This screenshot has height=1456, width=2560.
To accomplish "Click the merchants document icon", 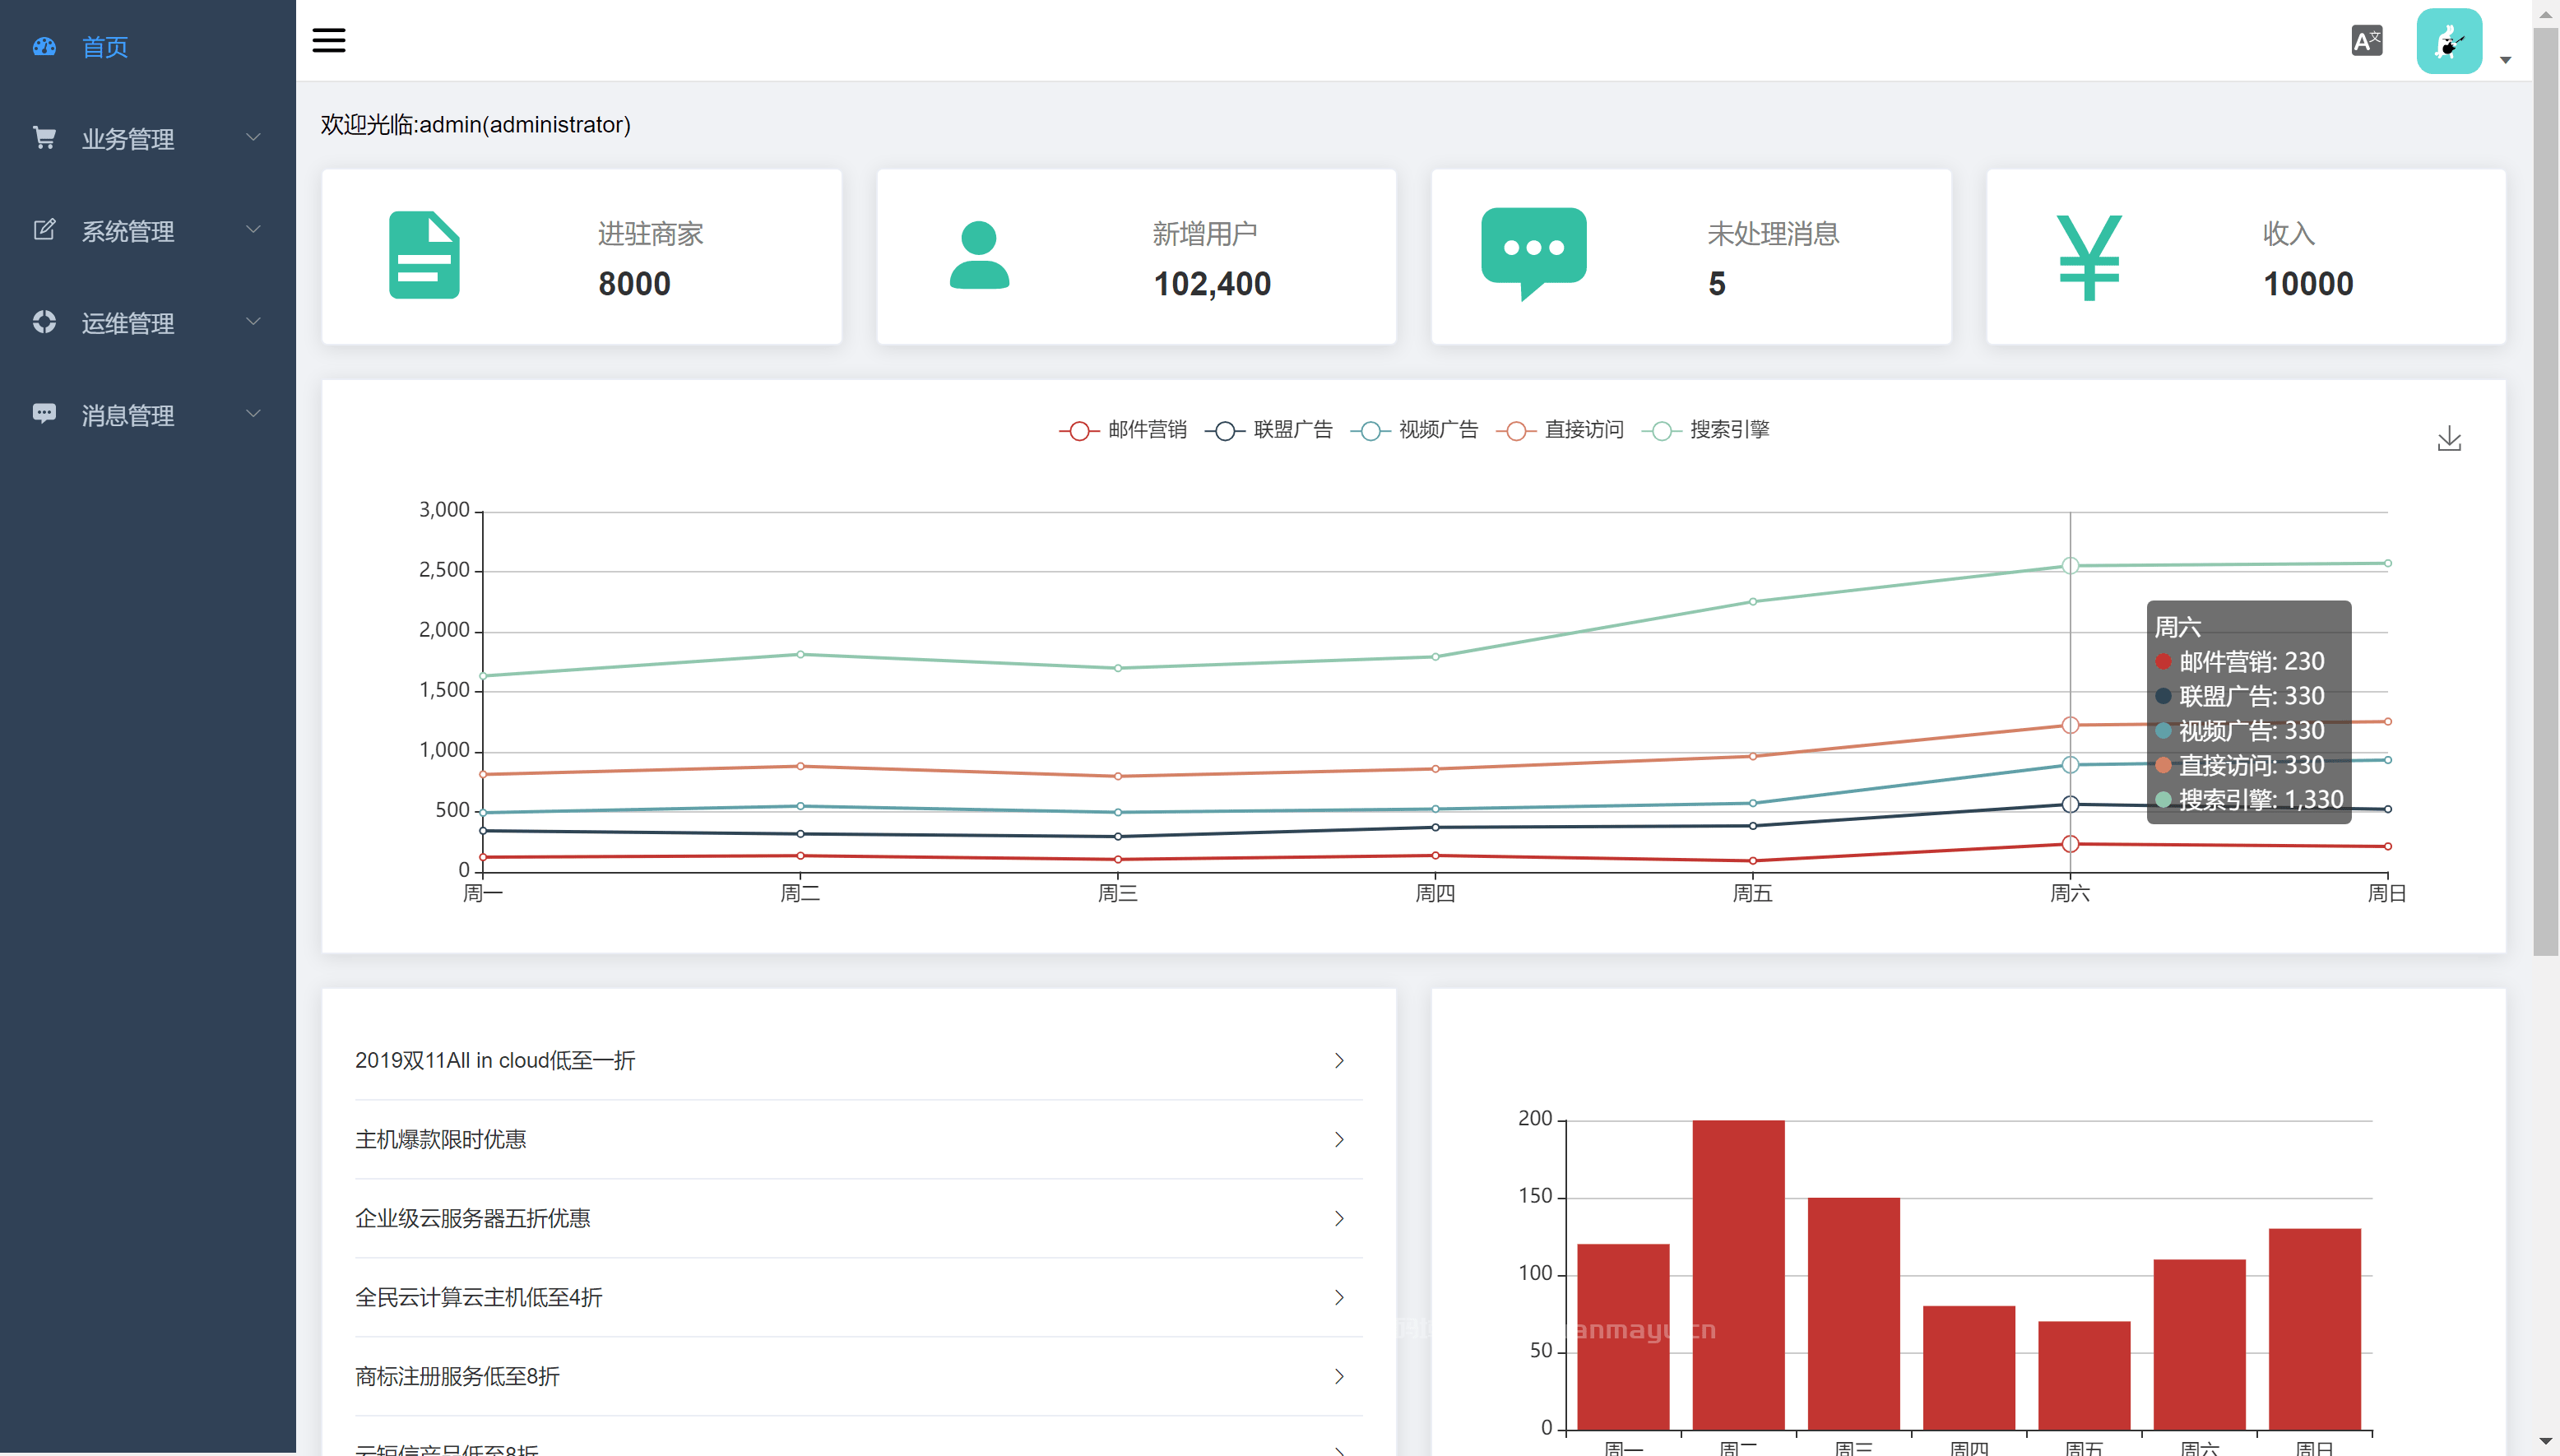I will (x=424, y=255).
